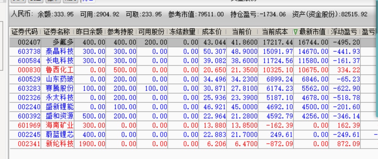Viewport: 378px width, 159px height.
Task: Click the 资产 82515.92 summary value
Action: [x=330, y=14]
